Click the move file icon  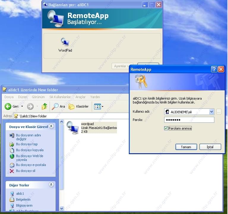[x=12, y=144]
